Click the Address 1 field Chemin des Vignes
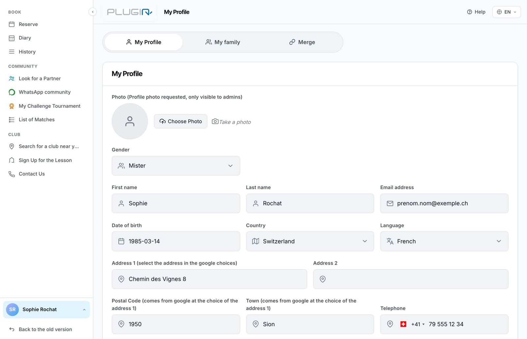The image size is (527, 339). tap(209, 279)
